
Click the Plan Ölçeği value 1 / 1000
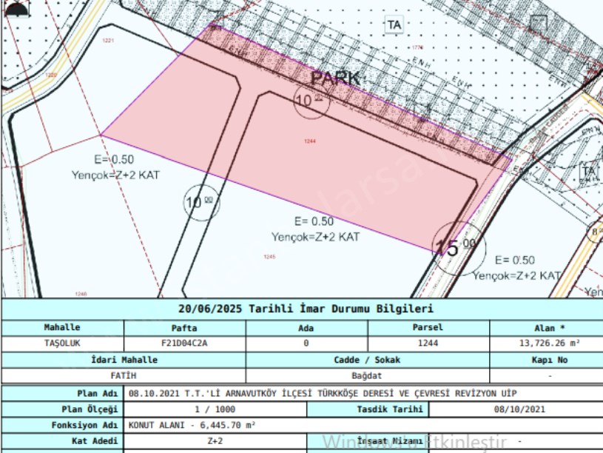click(x=215, y=409)
